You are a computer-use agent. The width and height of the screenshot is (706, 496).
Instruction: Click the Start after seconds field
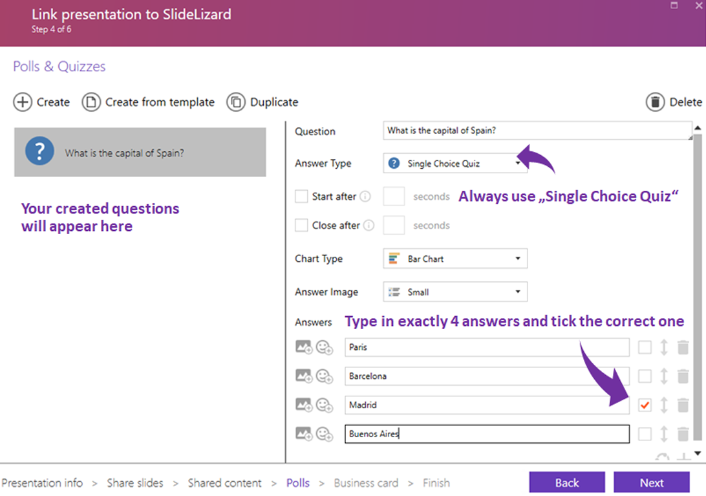pos(394,197)
